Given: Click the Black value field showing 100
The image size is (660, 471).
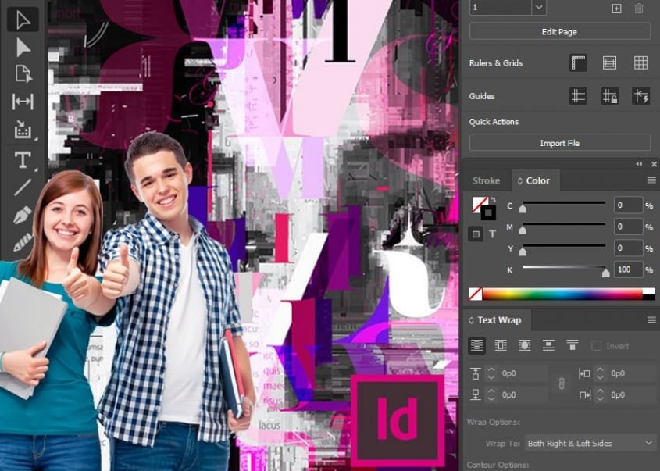Looking at the screenshot, I should [628, 269].
